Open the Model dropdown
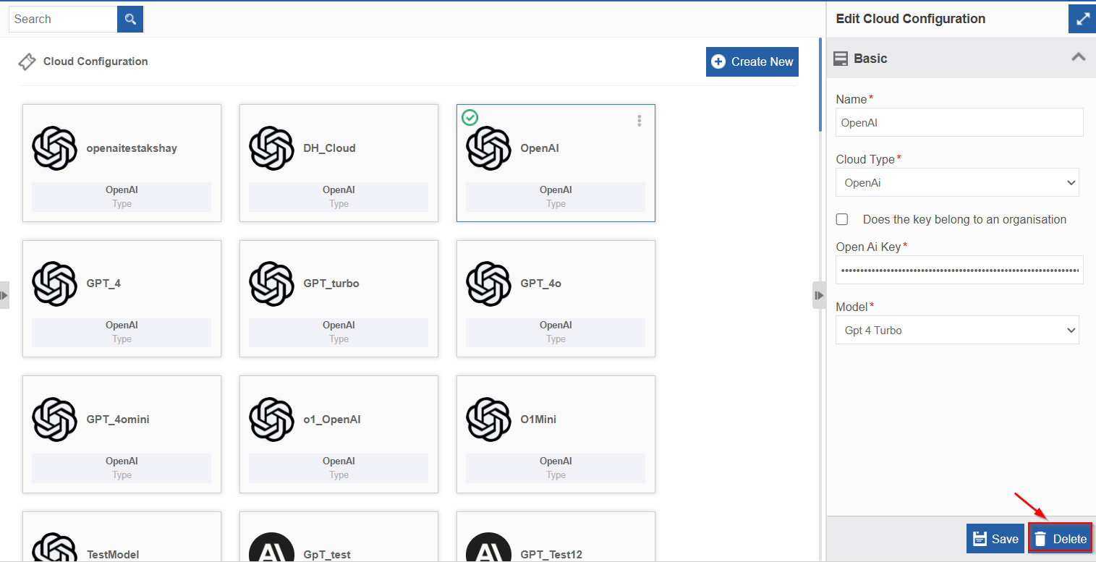Image resolution: width=1096 pixels, height=562 pixels. click(957, 331)
